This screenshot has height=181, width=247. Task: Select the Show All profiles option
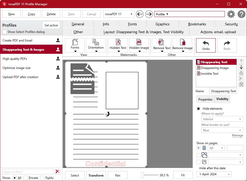tap(15, 178)
